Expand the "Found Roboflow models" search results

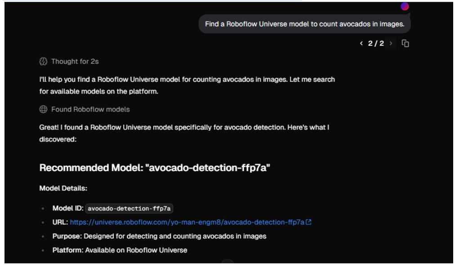pyautogui.click(x=90, y=109)
